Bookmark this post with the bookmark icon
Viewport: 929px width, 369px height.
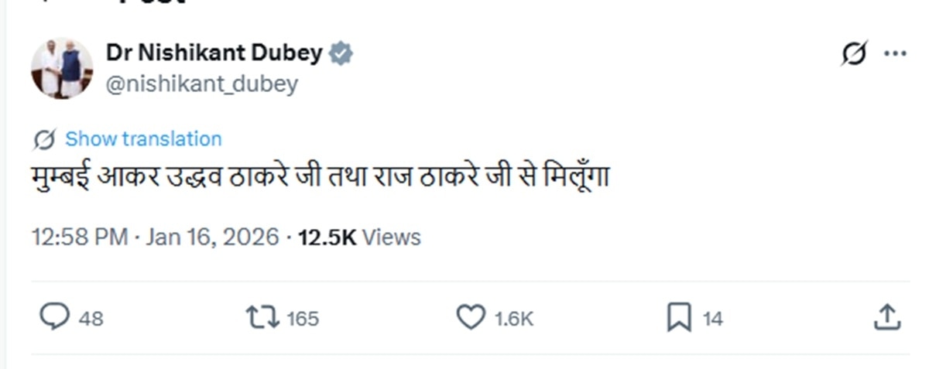pyautogui.click(x=678, y=317)
